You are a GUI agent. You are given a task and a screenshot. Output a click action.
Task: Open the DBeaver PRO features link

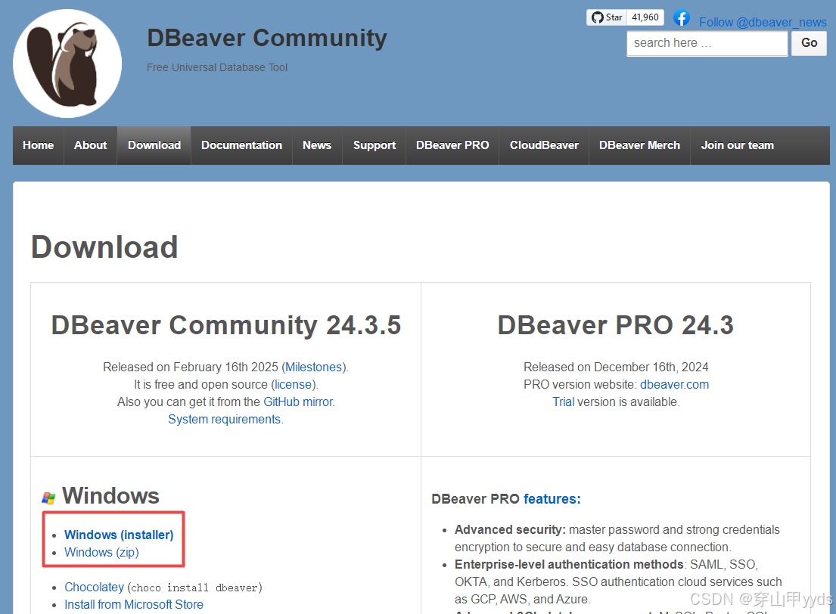(552, 499)
